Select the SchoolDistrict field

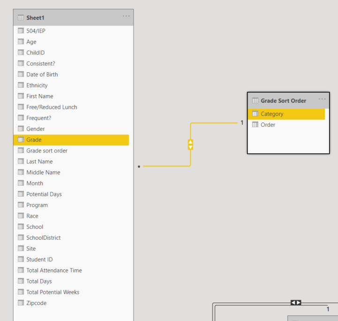click(71, 237)
